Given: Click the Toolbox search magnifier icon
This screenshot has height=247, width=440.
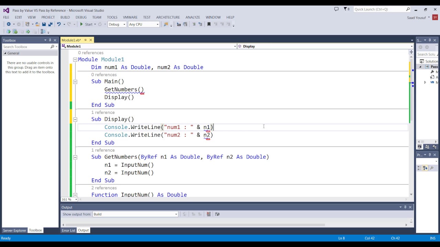Looking at the screenshot, I should (52, 47).
